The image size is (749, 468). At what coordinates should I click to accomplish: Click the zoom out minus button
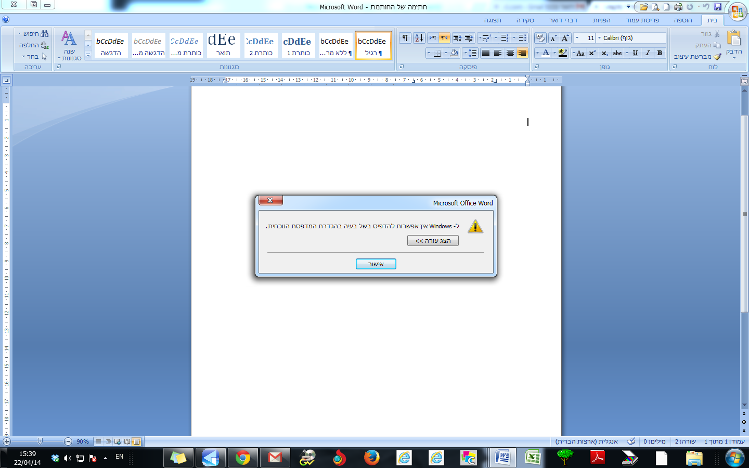(x=68, y=441)
